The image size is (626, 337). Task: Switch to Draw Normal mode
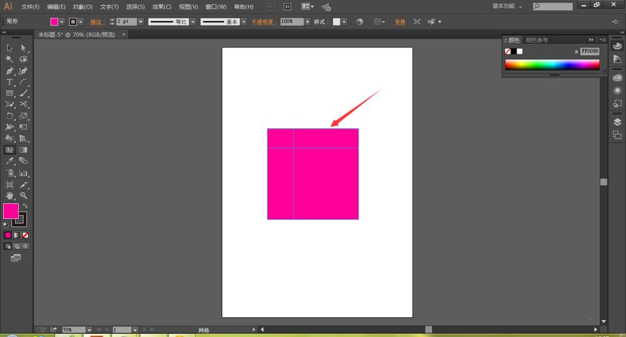pyautogui.click(x=8, y=246)
